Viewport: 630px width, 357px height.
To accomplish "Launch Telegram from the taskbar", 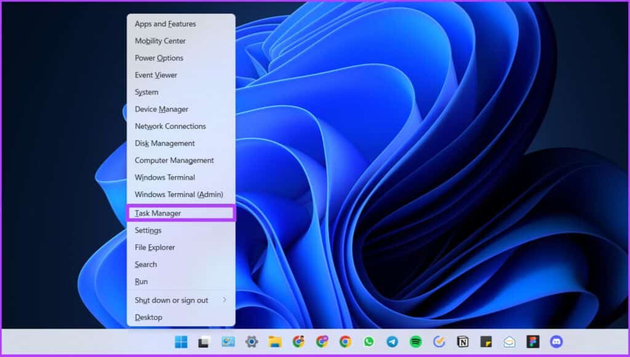I will 392,342.
